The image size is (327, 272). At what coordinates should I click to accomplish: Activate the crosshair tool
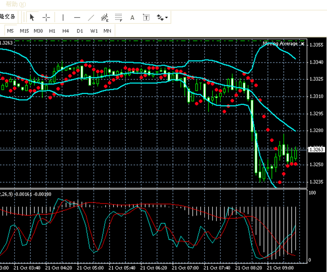46,17
